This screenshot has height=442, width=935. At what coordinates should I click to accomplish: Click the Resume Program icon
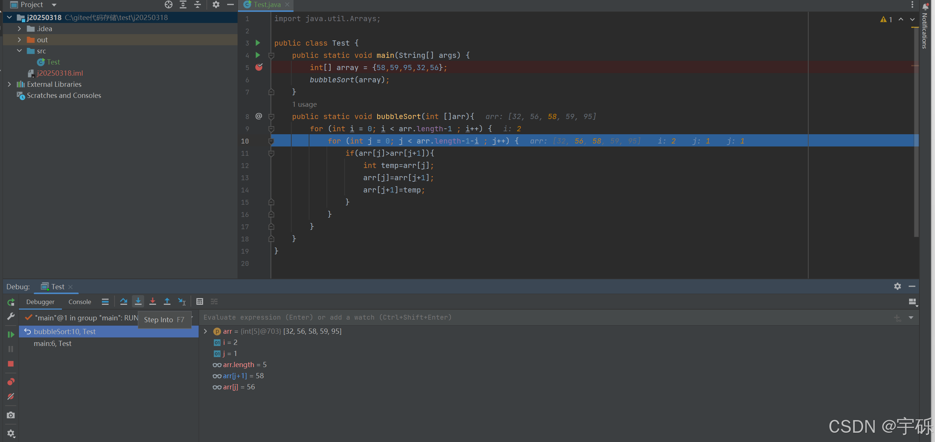(11, 334)
